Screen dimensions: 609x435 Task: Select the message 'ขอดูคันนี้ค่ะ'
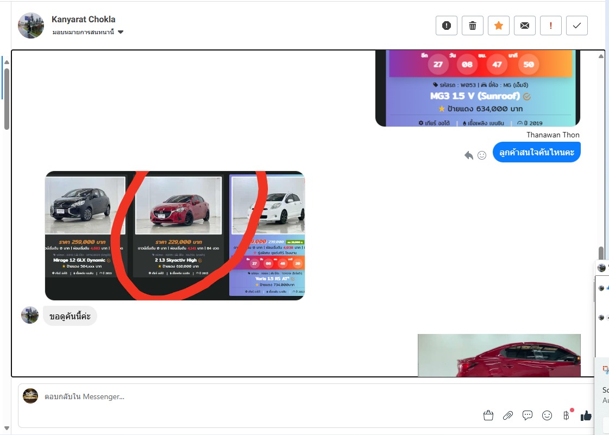pyautogui.click(x=70, y=316)
